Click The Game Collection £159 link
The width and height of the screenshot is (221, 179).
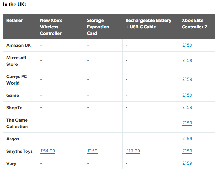click(187, 123)
